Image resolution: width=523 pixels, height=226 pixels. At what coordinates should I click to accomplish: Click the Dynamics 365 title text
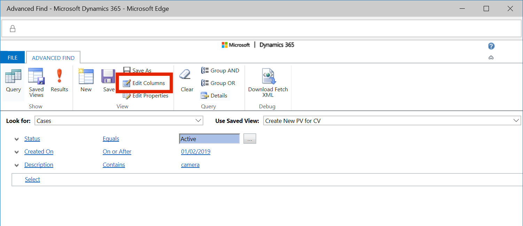277,45
